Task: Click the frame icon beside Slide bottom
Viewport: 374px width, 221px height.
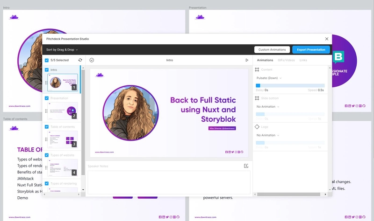Action: tap(257, 98)
